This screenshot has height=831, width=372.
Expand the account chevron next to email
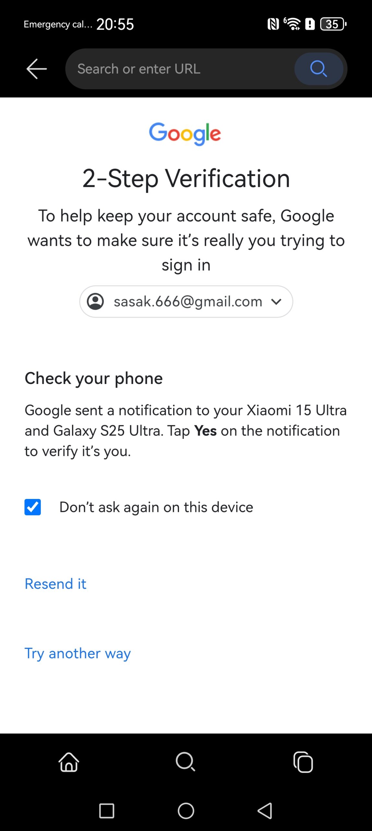[276, 302]
